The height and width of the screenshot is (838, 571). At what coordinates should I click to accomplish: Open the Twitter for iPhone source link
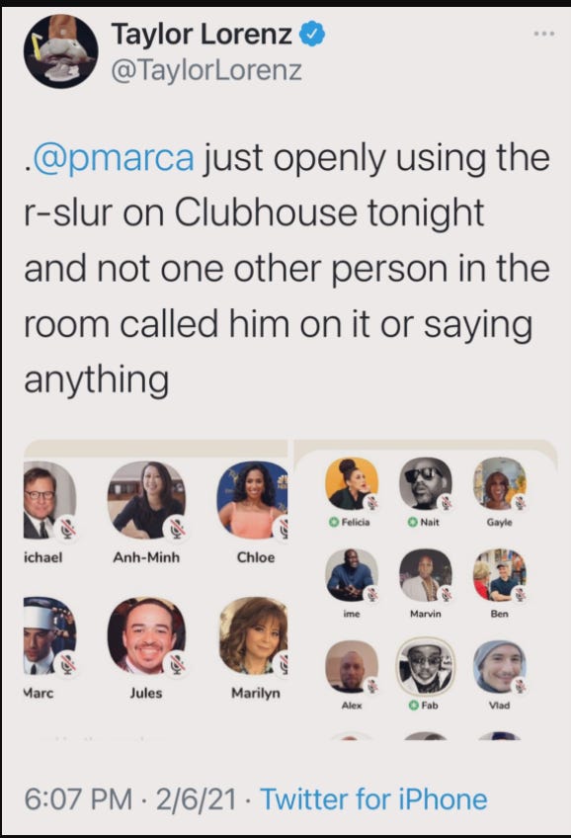pyautogui.click(x=373, y=799)
